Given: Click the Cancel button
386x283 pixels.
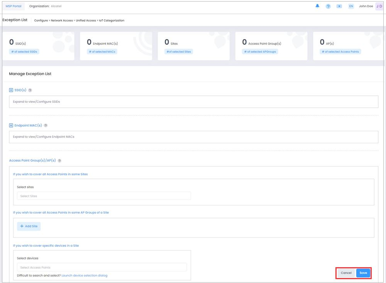Looking at the screenshot, I should tap(346, 273).
